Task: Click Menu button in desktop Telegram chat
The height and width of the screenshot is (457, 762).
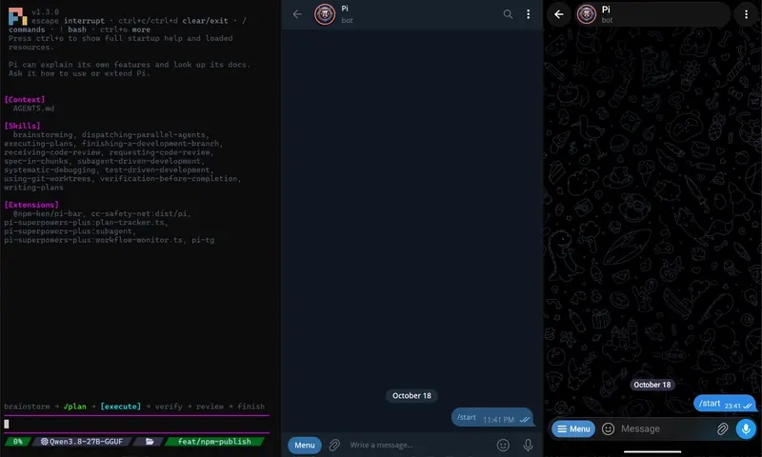Action: [305, 445]
